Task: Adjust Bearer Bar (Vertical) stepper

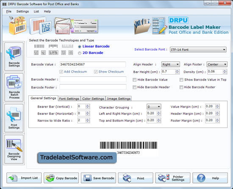Action: coord(88,106)
